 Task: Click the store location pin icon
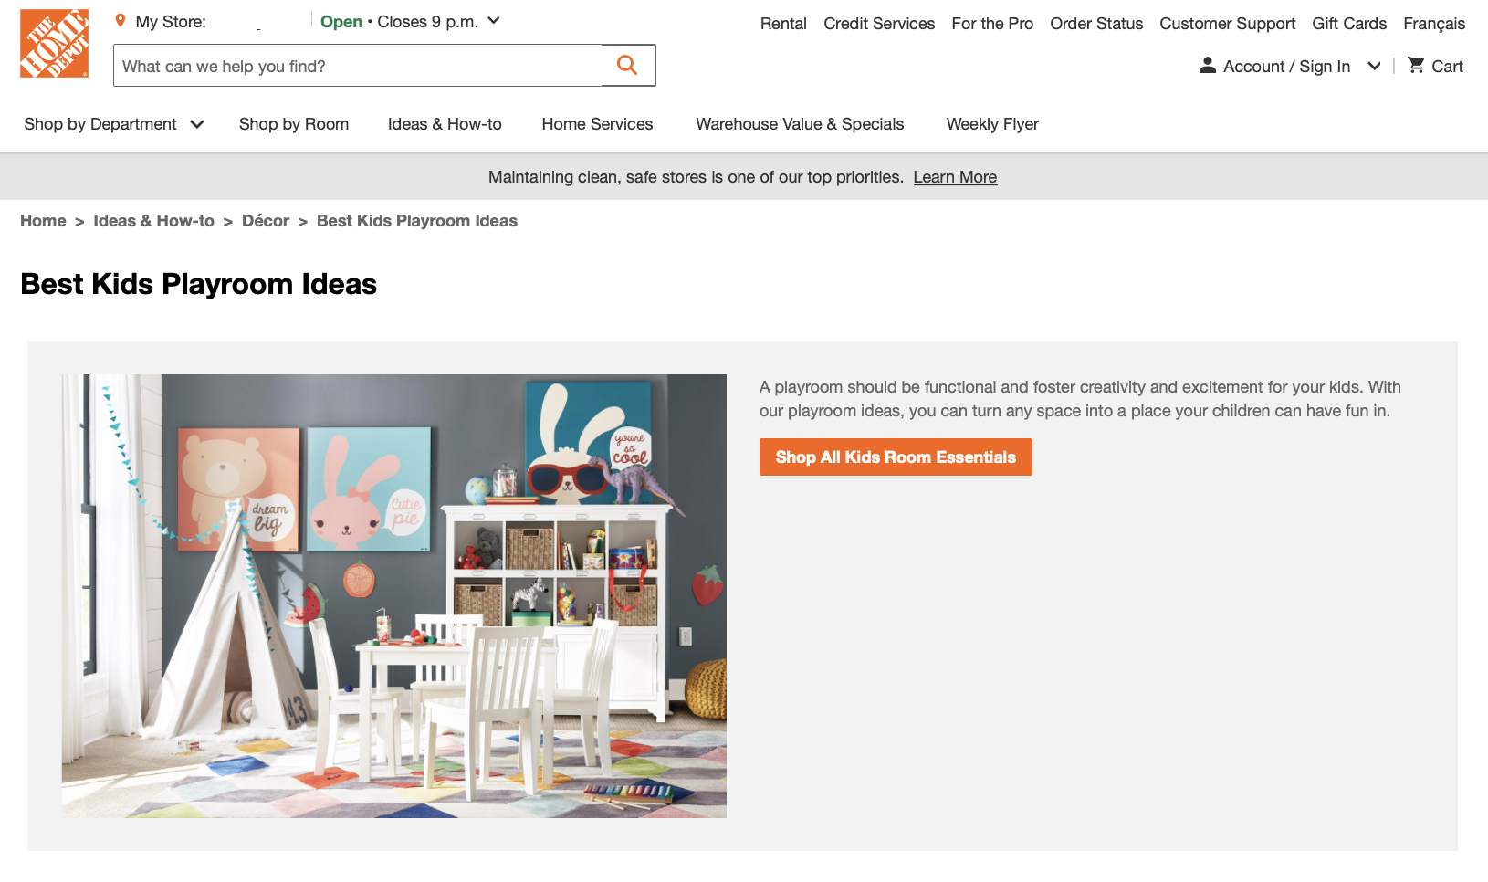120,21
